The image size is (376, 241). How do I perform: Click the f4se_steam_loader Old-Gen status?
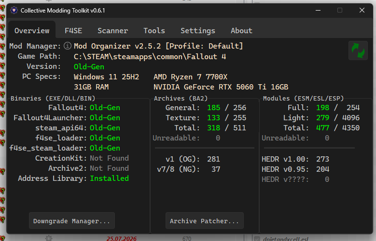tap(105, 148)
